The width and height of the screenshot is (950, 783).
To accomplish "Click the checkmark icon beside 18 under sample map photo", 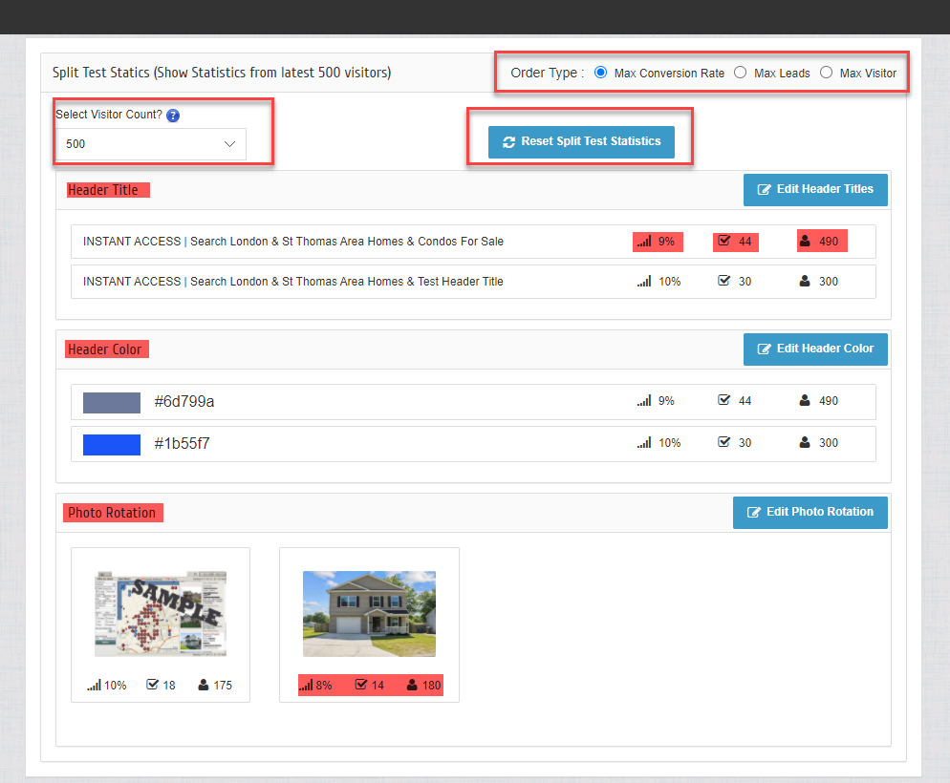I will [152, 685].
